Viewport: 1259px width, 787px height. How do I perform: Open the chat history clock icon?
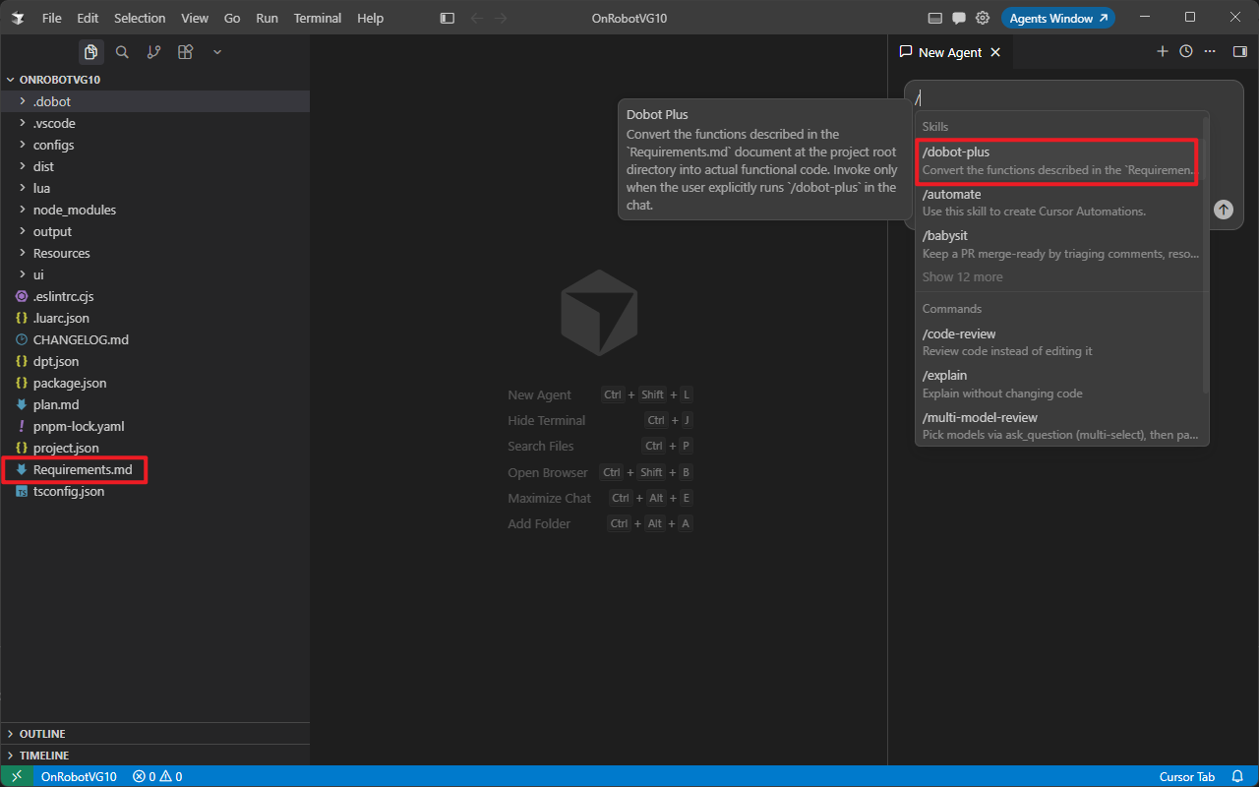coord(1186,52)
